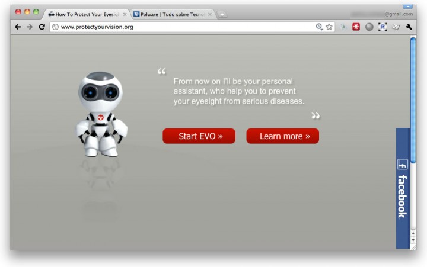Click the gray sphere extension icon
Screen dimensions: 427x267
click(x=369, y=27)
